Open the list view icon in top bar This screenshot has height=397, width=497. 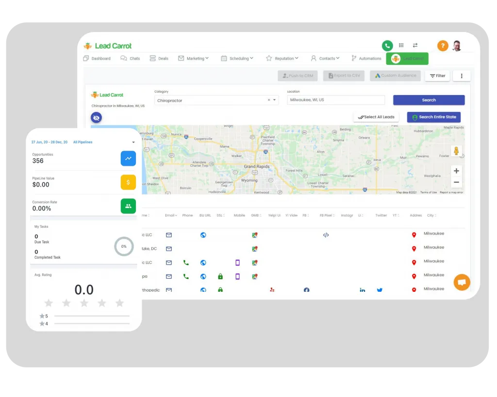(x=401, y=45)
